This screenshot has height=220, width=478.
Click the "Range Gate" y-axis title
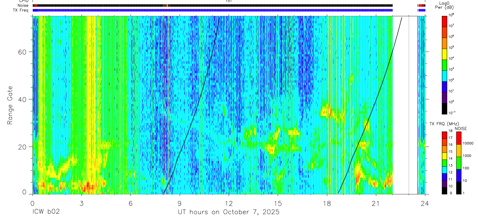(10, 105)
